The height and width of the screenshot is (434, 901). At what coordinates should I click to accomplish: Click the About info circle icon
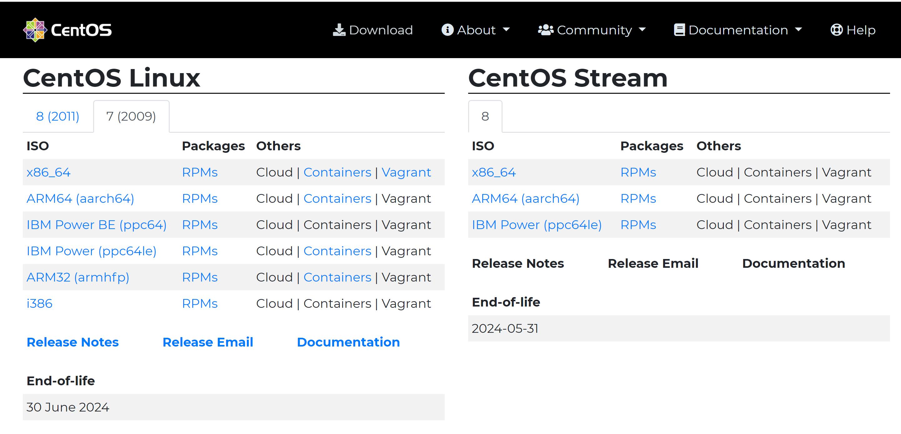[x=447, y=30]
